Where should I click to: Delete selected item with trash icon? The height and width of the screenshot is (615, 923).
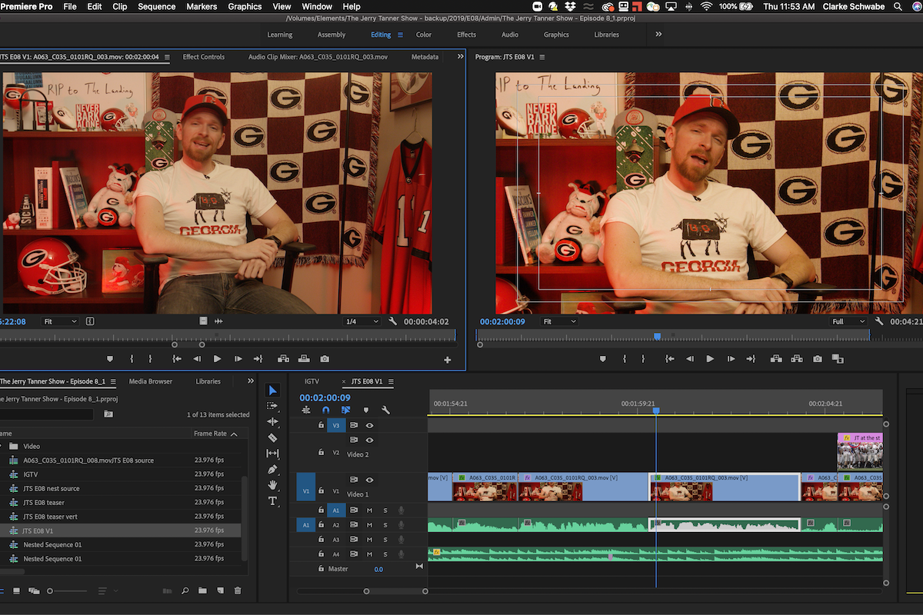click(x=238, y=590)
